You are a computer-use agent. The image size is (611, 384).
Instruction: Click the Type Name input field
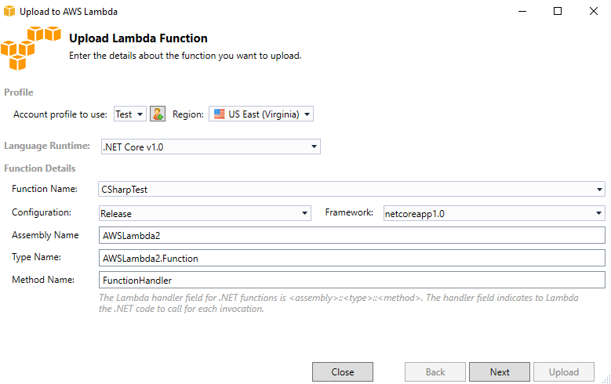tap(352, 258)
